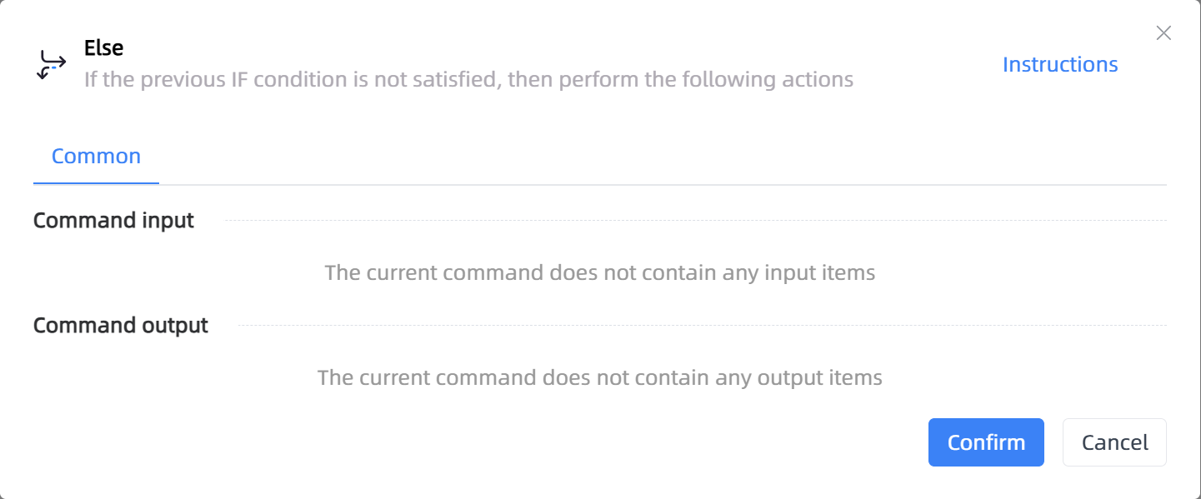Screen dimensions: 1201x499
Task: Cancel the Else command dialog
Action: point(1114,442)
